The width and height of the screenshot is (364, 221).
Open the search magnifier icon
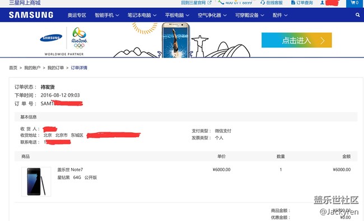[357, 15]
